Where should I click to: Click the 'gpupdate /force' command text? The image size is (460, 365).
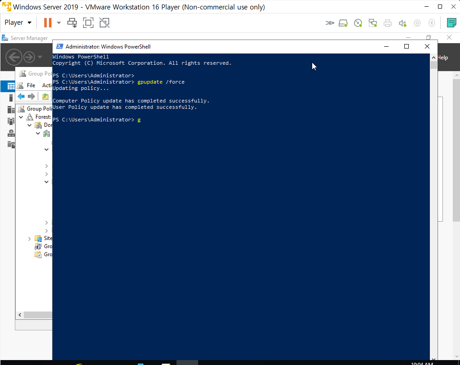pos(161,82)
